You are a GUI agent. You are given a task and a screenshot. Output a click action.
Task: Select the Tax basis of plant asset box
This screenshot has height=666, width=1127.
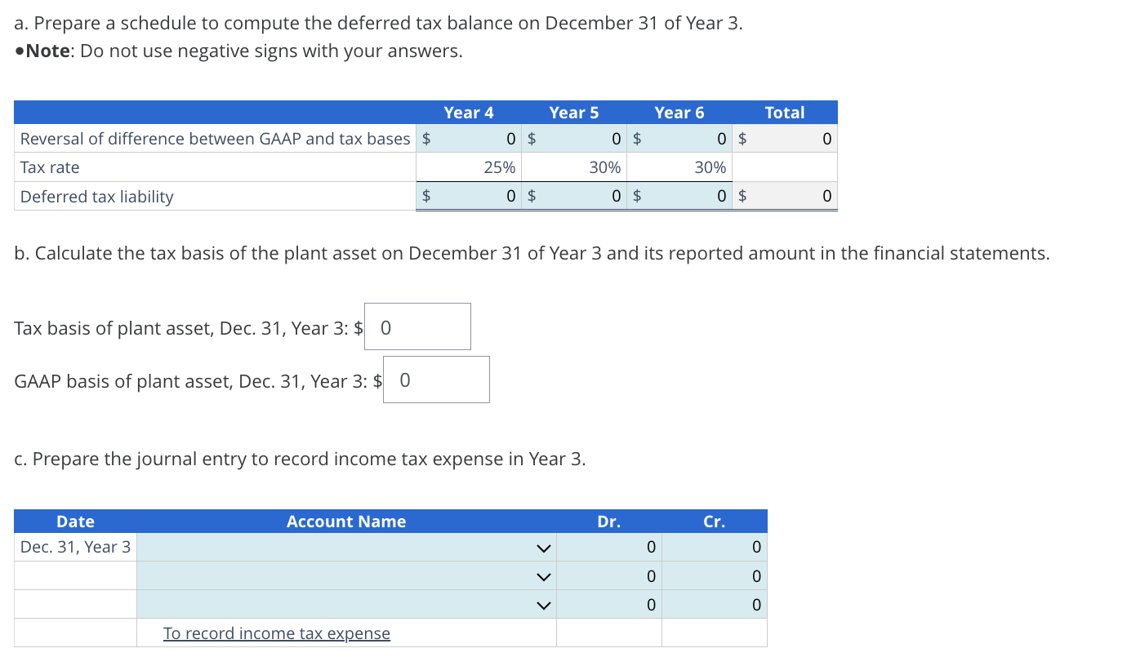click(417, 326)
